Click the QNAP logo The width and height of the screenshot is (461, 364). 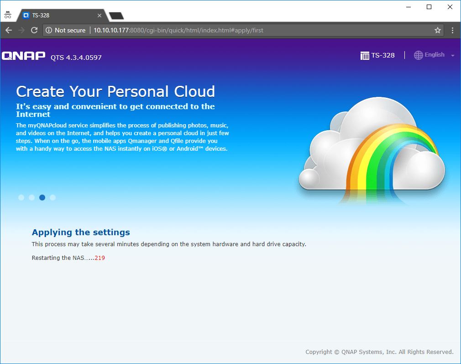coord(24,56)
